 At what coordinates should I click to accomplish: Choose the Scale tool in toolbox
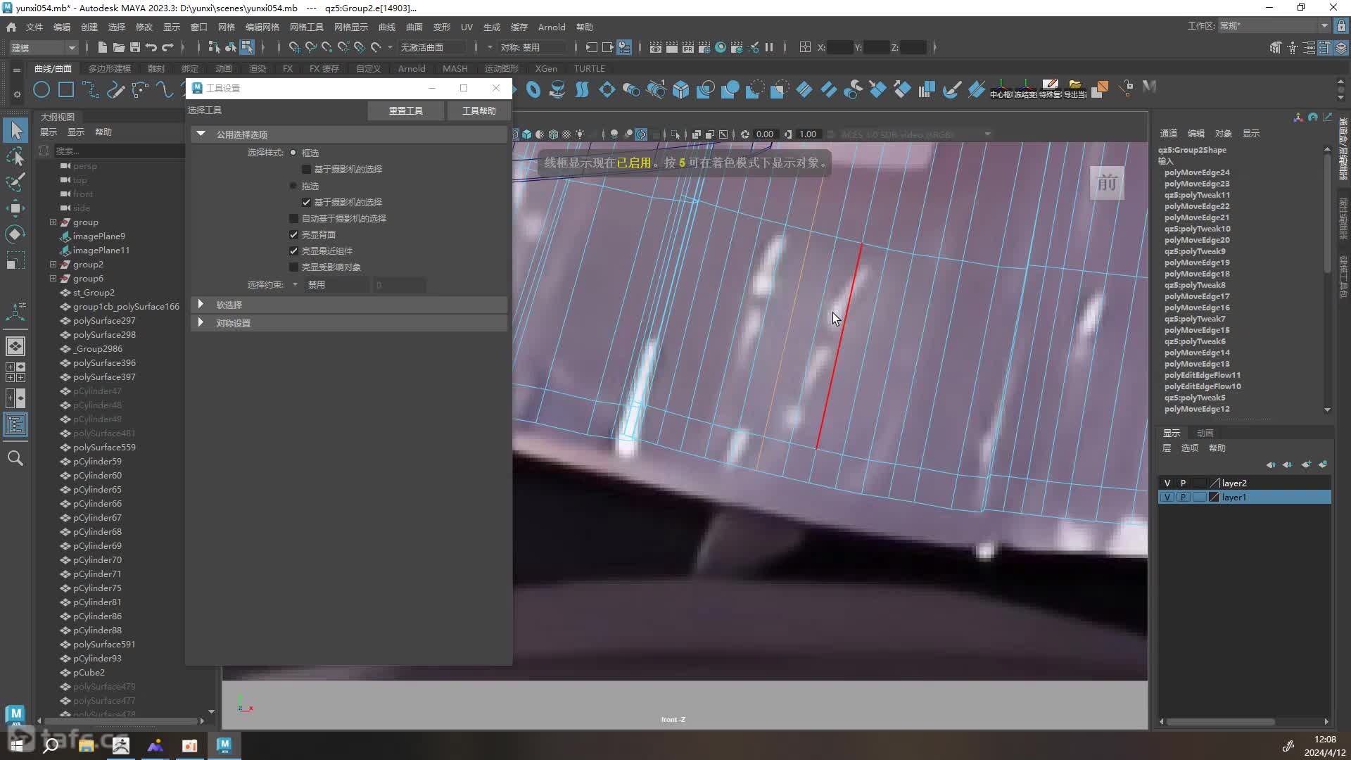[x=15, y=260]
